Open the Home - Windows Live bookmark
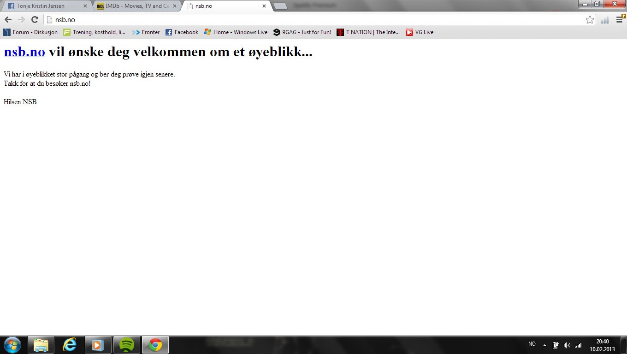This screenshot has height=354, width=627. tap(236, 32)
